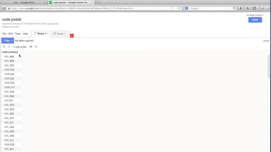This screenshot has width=271, height=152.
Task: Open the Rows 1 tab dropdown arrow
Action: [48, 34]
